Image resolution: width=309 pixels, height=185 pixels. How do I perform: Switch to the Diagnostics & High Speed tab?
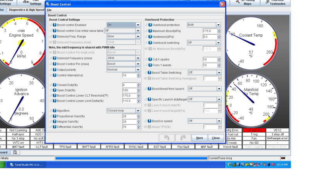pyautogui.click(x=27, y=10)
